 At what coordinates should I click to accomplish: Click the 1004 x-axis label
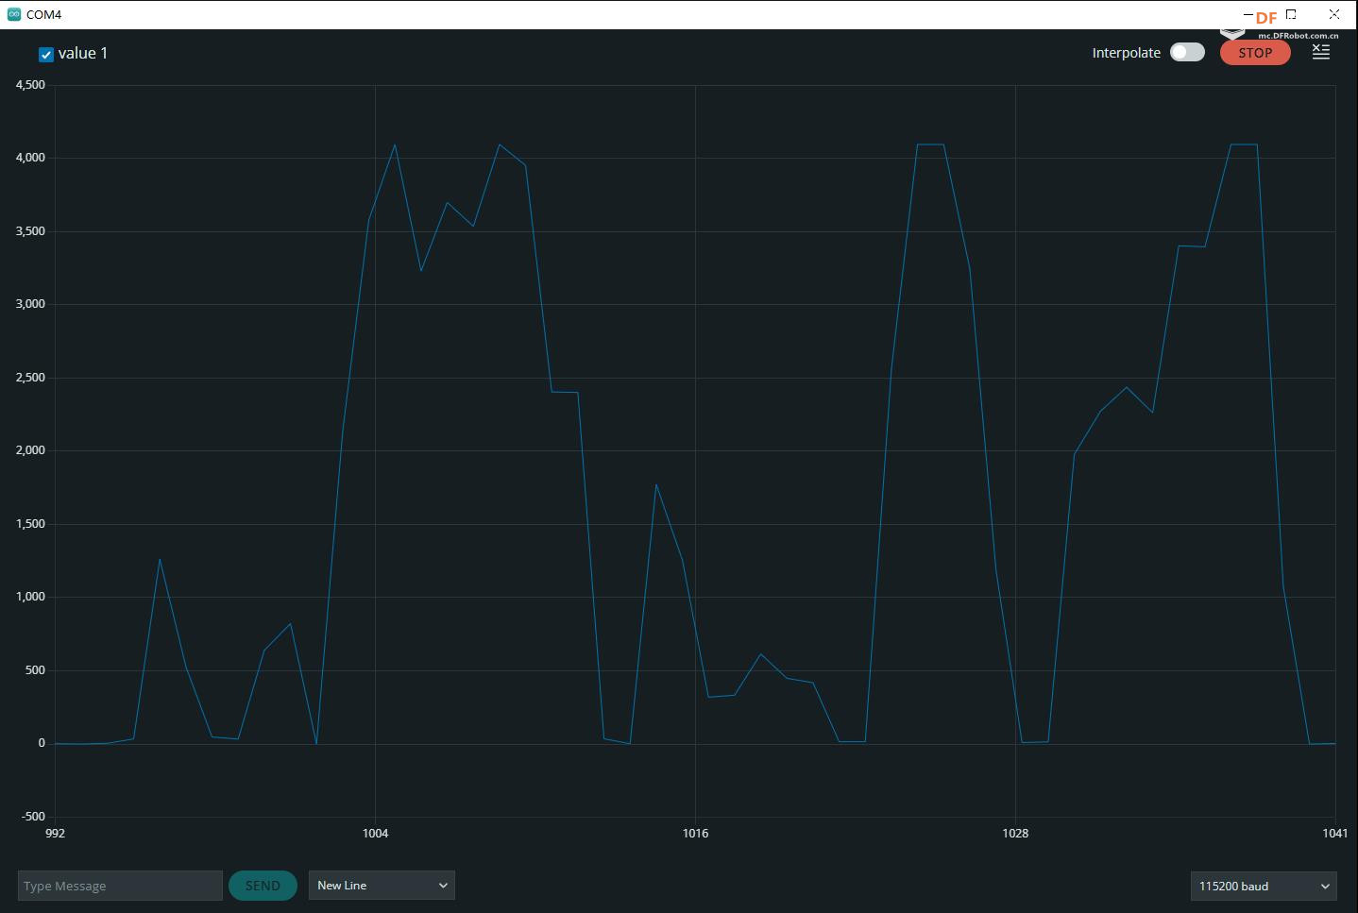375,833
